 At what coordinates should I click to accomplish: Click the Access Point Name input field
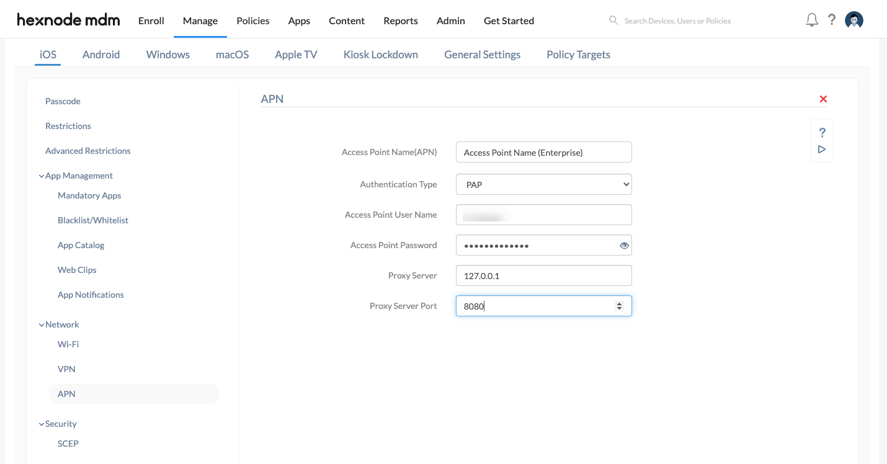[x=543, y=152]
